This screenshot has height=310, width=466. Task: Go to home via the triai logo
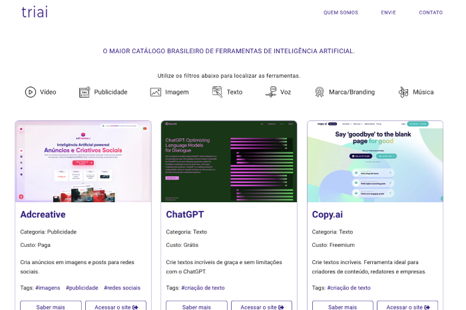pyautogui.click(x=35, y=12)
